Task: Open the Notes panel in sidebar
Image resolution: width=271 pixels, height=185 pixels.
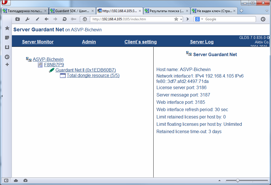Action: click(x=7, y=38)
